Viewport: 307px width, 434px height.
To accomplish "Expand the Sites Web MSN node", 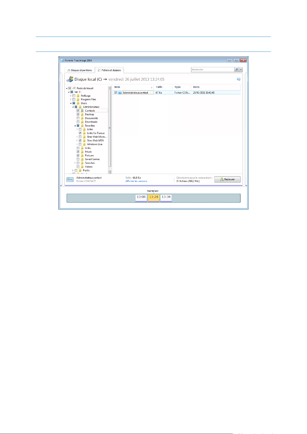I will [x=77, y=140].
